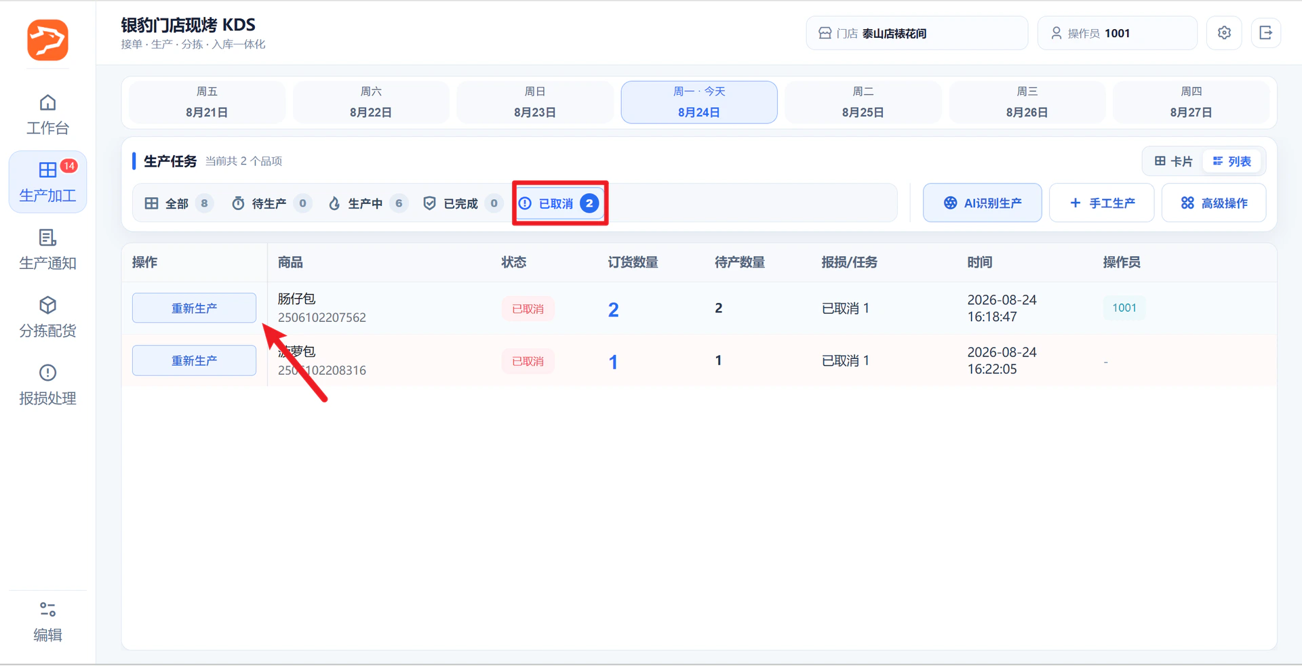This screenshot has width=1302, height=666.
Task: Click 重新生产 for 肠仔包 row
Action: click(194, 308)
